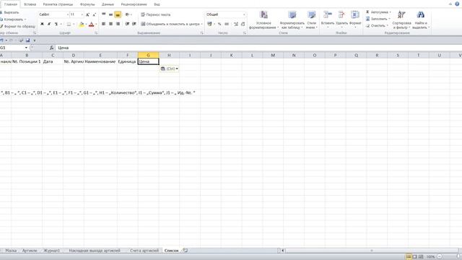Click the borders icon

click(69, 24)
